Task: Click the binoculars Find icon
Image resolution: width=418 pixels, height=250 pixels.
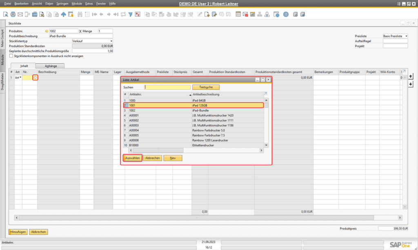Action: [80, 14]
